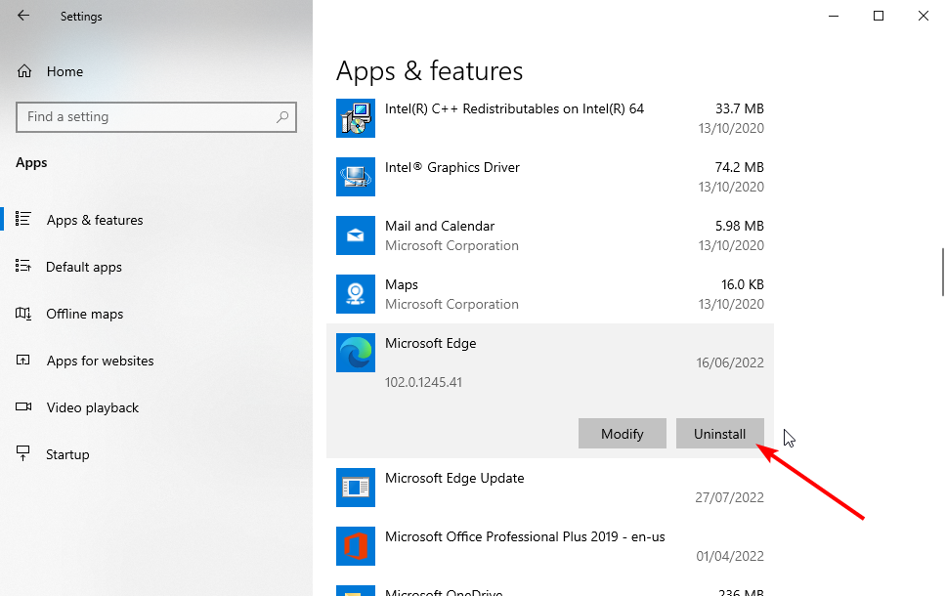Click the Microsoft Edge Update icon
The height and width of the screenshot is (596, 946).
tap(355, 488)
